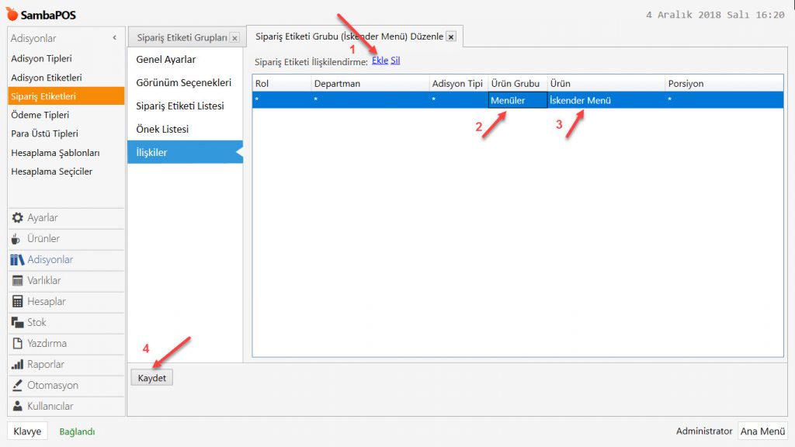Click the Ana Menü button
The height and width of the screenshot is (447, 795).
click(762, 431)
